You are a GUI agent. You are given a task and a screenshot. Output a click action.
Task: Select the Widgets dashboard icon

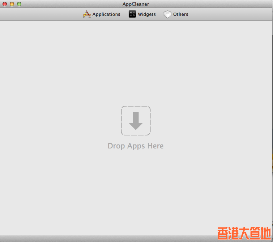(x=132, y=14)
